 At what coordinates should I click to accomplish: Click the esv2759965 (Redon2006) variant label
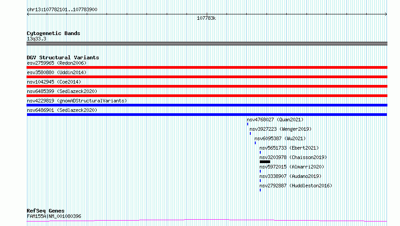pos(57,63)
